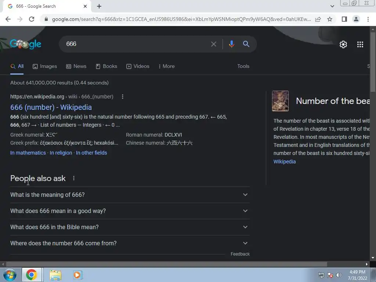Click the 'Number of the bea' panel title
The image size is (376, 282).
point(333,101)
